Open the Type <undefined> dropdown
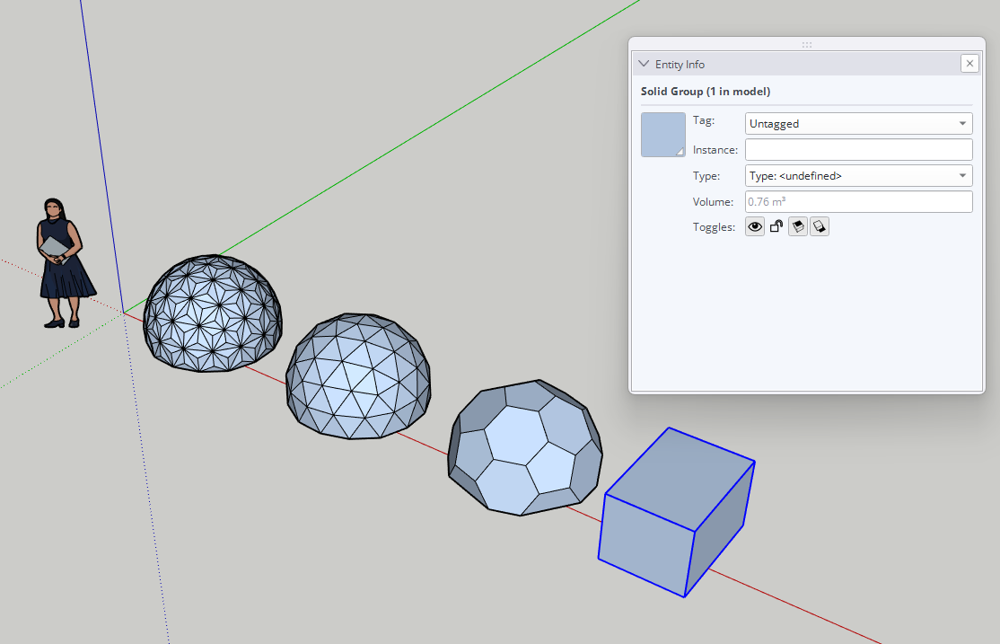This screenshot has width=1000, height=644. click(858, 175)
